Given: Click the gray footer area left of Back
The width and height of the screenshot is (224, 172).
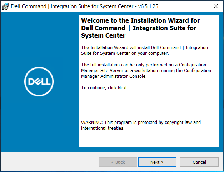Looking at the screenshot, I should (x=50, y=162).
